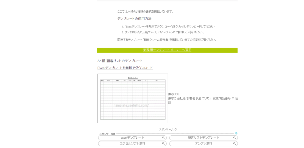This screenshot has height=148, width=304.
Task: Search sponsored suggestion excelテンプレート
Action: coord(132,138)
